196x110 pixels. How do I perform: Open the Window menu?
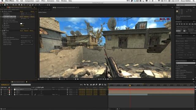[x=64, y=1]
